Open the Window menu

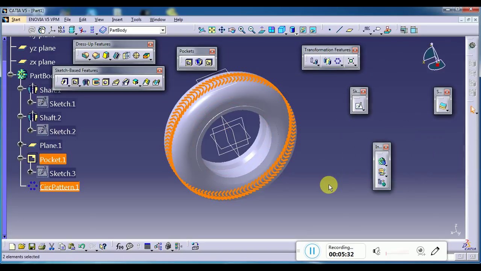click(x=157, y=20)
